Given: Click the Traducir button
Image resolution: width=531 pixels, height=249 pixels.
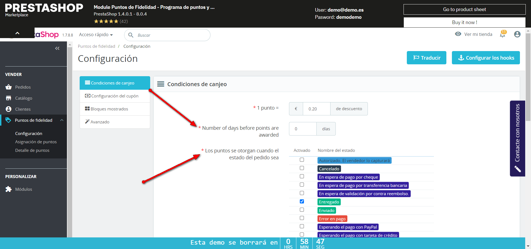Looking at the screenshot, I should tap(426, 58).
